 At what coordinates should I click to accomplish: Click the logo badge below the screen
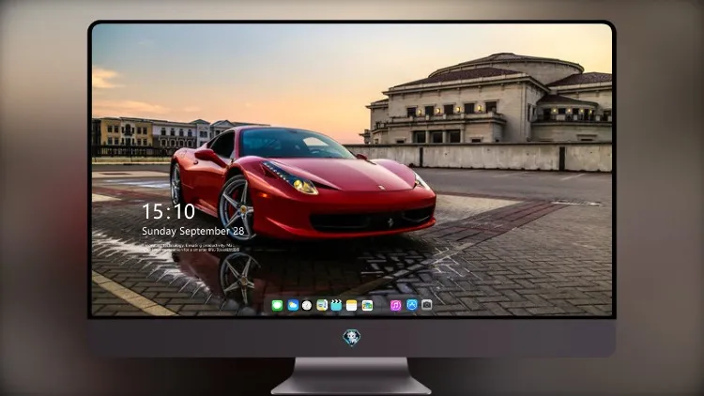[x=352, y=338]
